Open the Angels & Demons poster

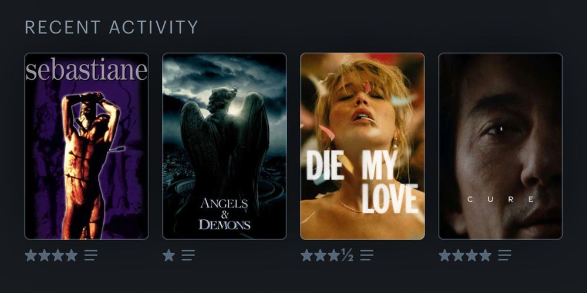click(224, 146)
